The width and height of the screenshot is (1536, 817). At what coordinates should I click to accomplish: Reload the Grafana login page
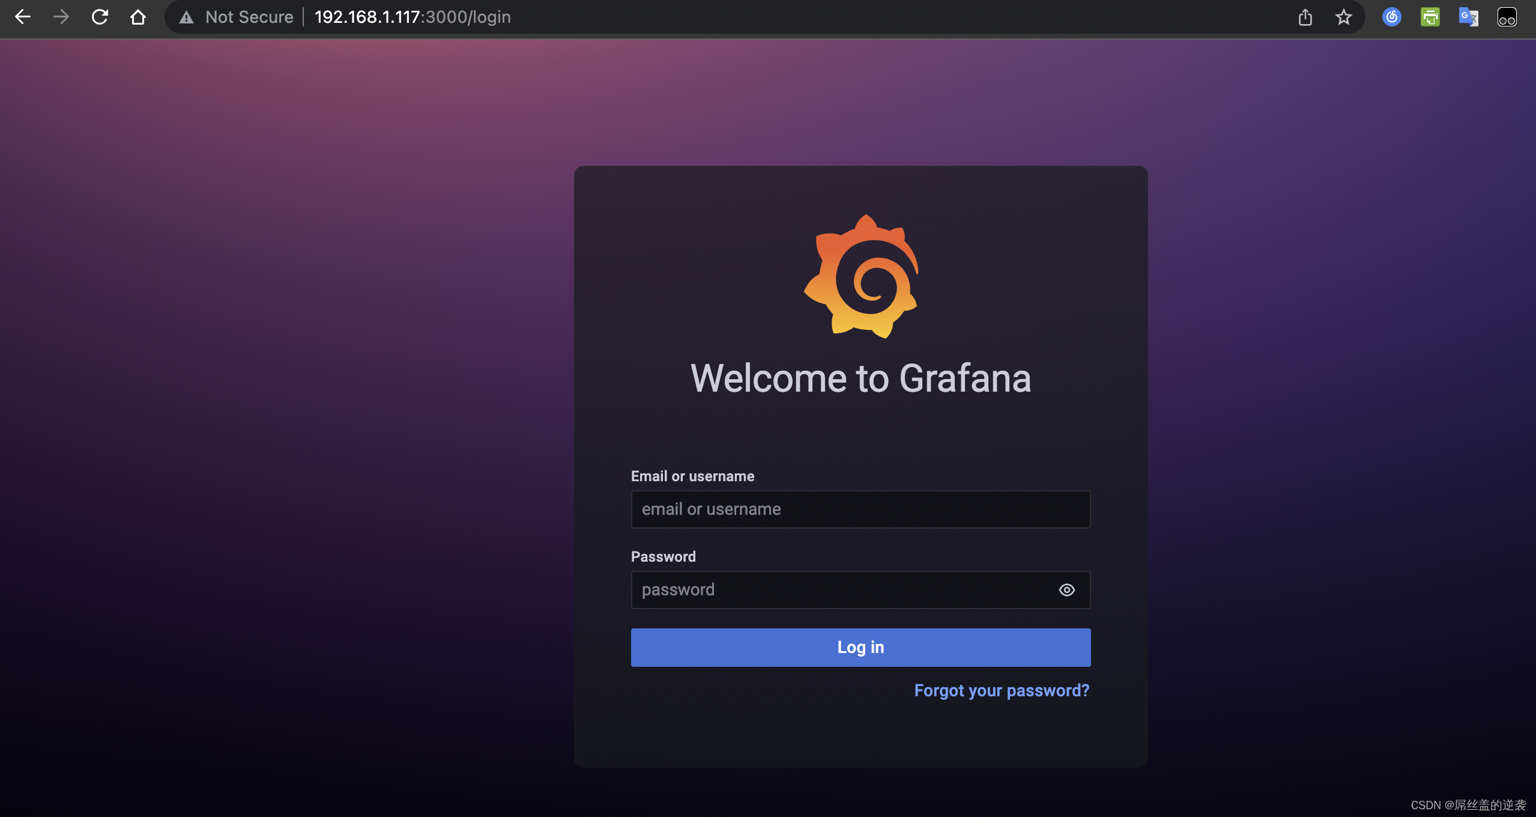click(x=100, y=17)
